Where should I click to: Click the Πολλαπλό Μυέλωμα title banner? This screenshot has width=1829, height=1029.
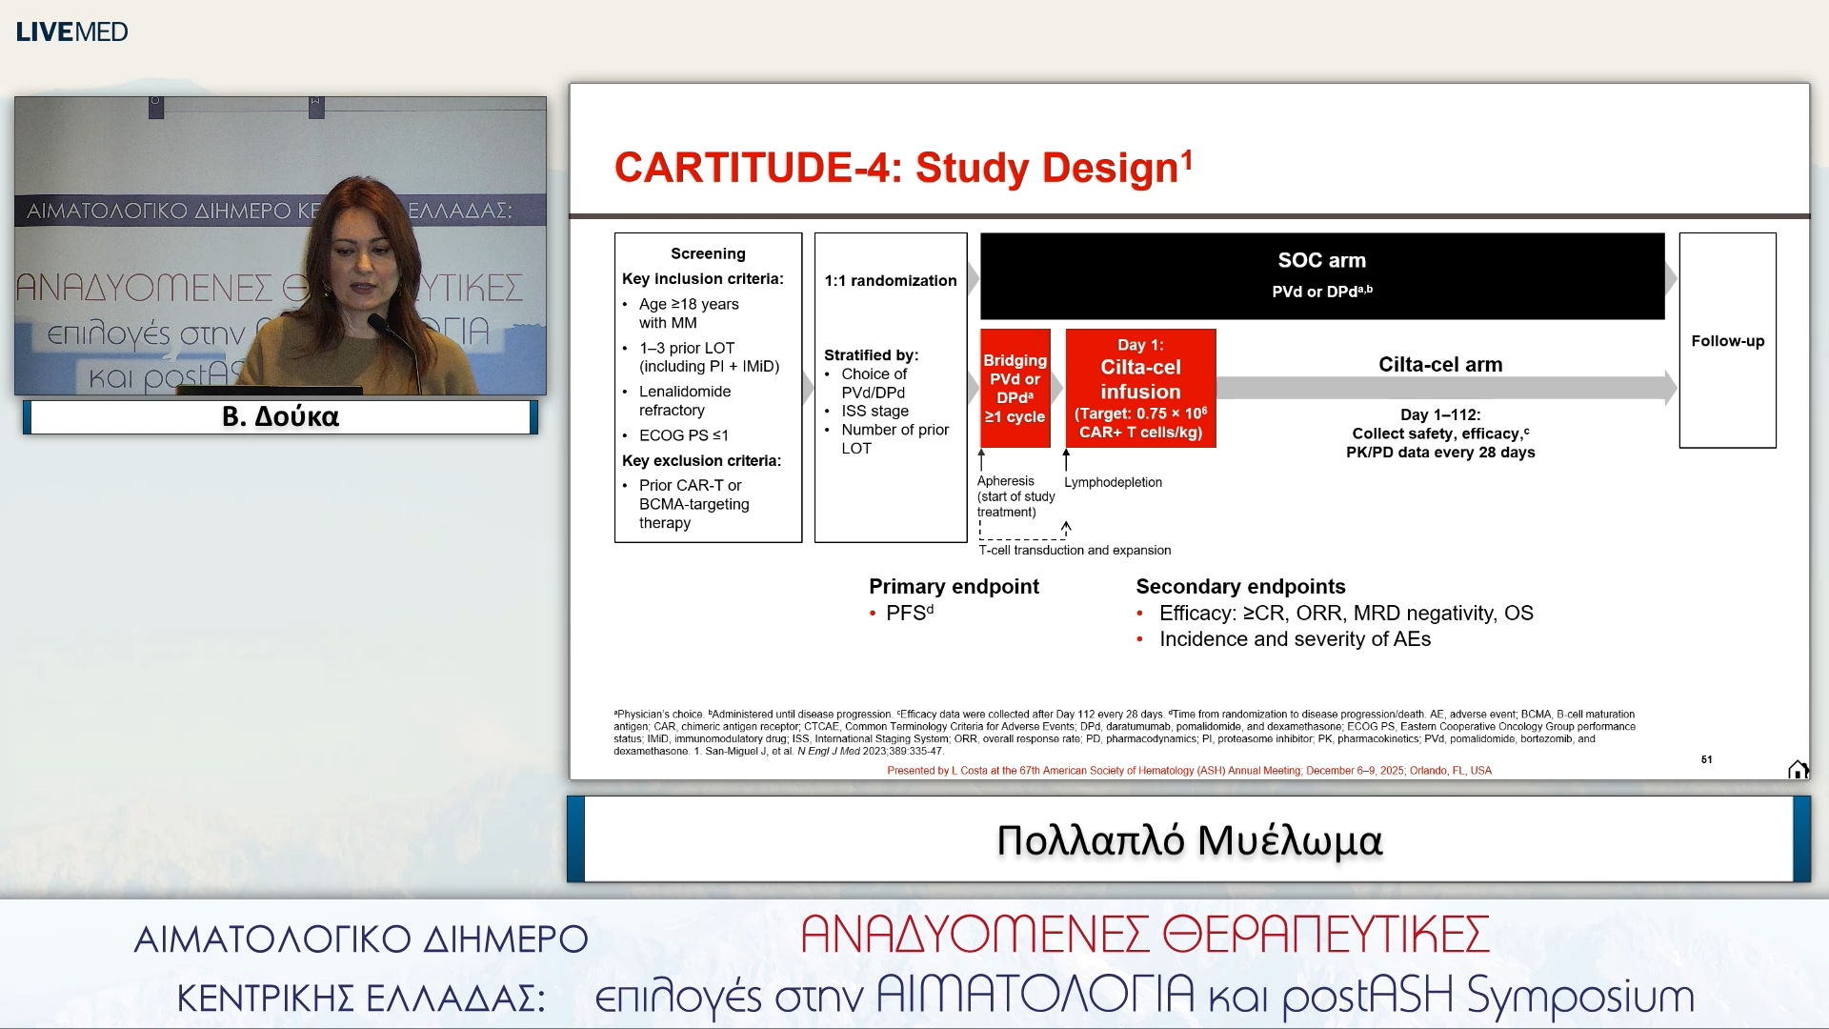click(x=1188, y=840)
